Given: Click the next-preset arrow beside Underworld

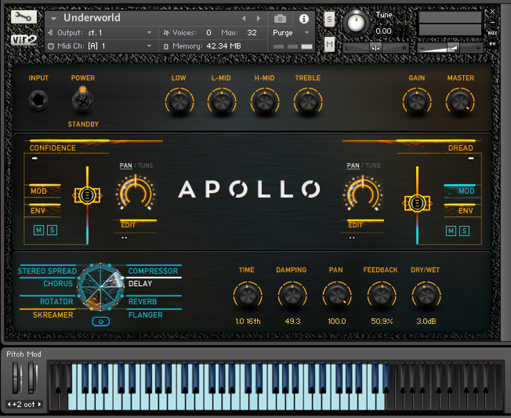Looking at the screenshot, I should click(x=258, y=18).
